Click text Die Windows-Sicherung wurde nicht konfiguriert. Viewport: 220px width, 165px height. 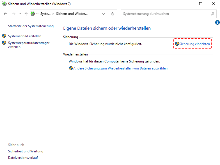106,44
